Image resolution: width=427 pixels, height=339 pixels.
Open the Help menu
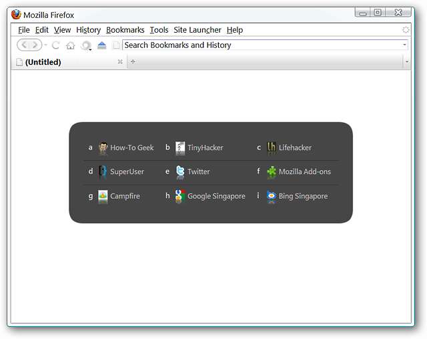coord(235,29)
